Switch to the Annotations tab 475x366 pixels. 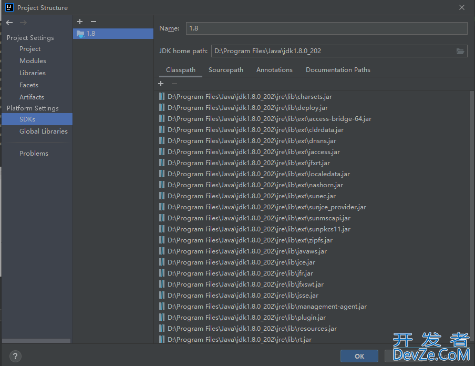pyautogui.click(x=274, y=70)
